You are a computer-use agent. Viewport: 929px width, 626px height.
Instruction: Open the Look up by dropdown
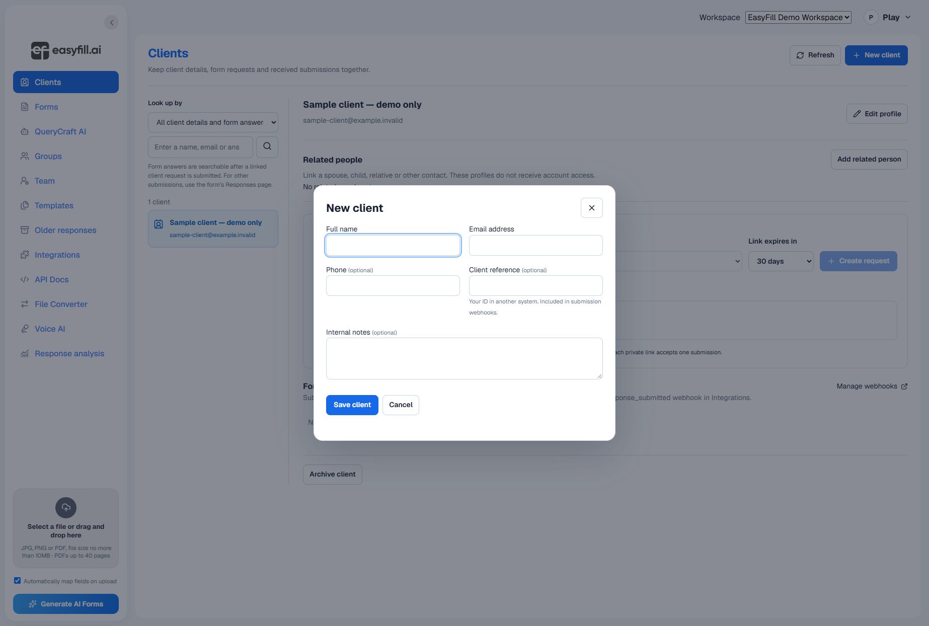(x=213, y=122)
